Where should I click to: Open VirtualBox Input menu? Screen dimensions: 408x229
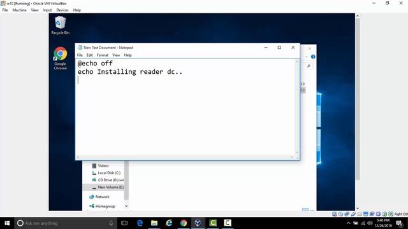click(47, 10)
